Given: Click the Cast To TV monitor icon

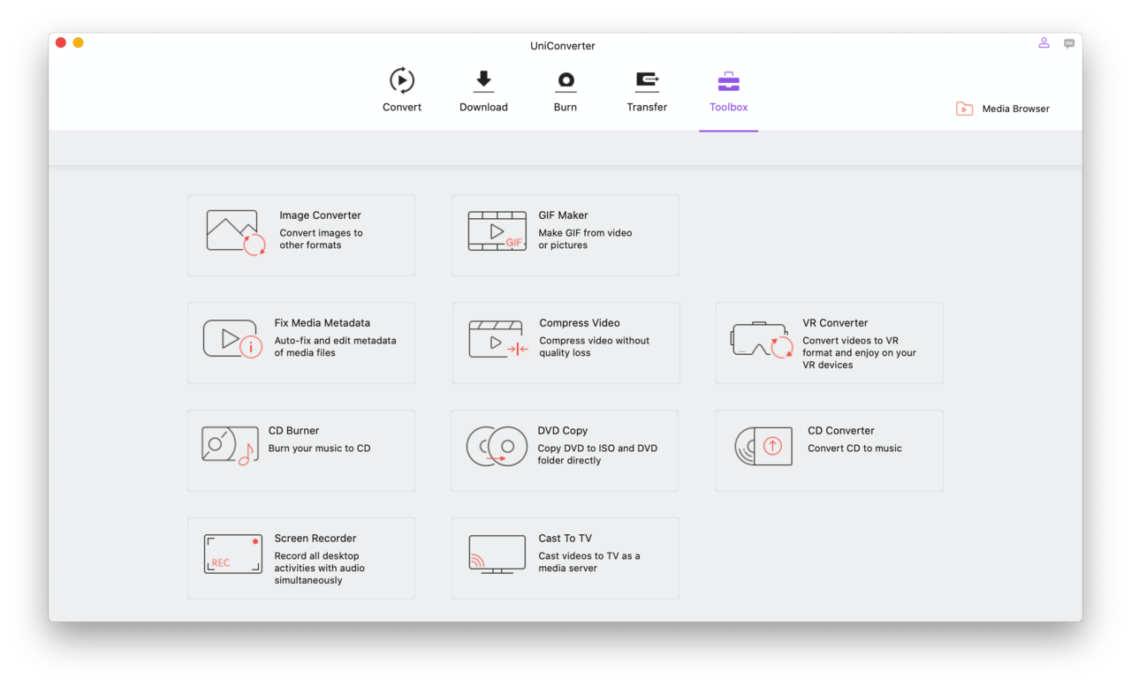Looking at the screenshot, I should coord(497,554).
